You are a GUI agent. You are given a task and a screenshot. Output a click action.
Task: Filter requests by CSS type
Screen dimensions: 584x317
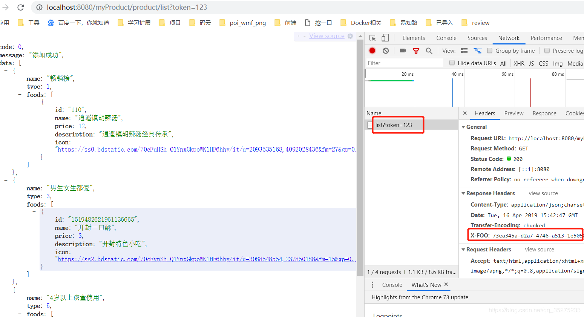pyautogui.click(x=543, y=63)
